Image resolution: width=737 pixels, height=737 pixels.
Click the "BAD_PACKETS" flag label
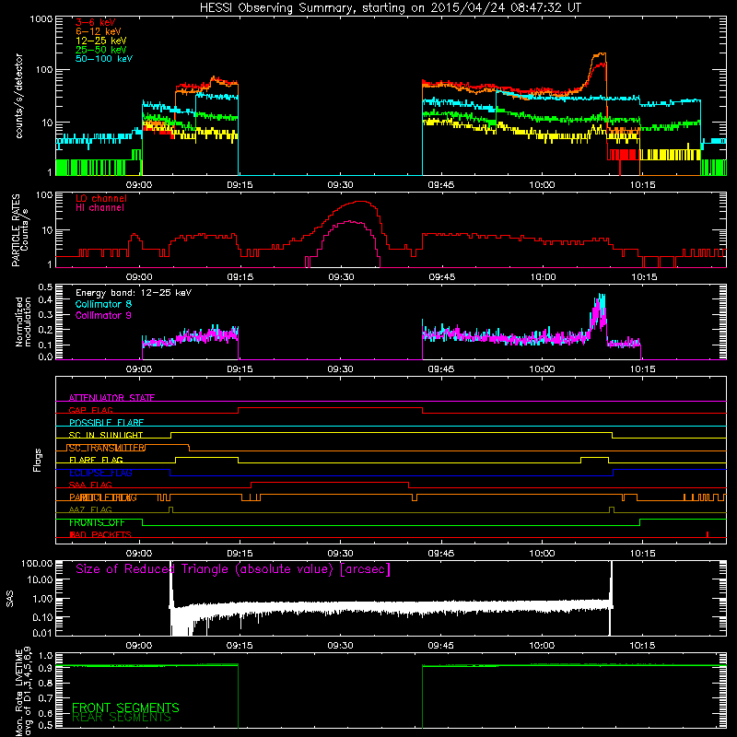coord(100,535)
